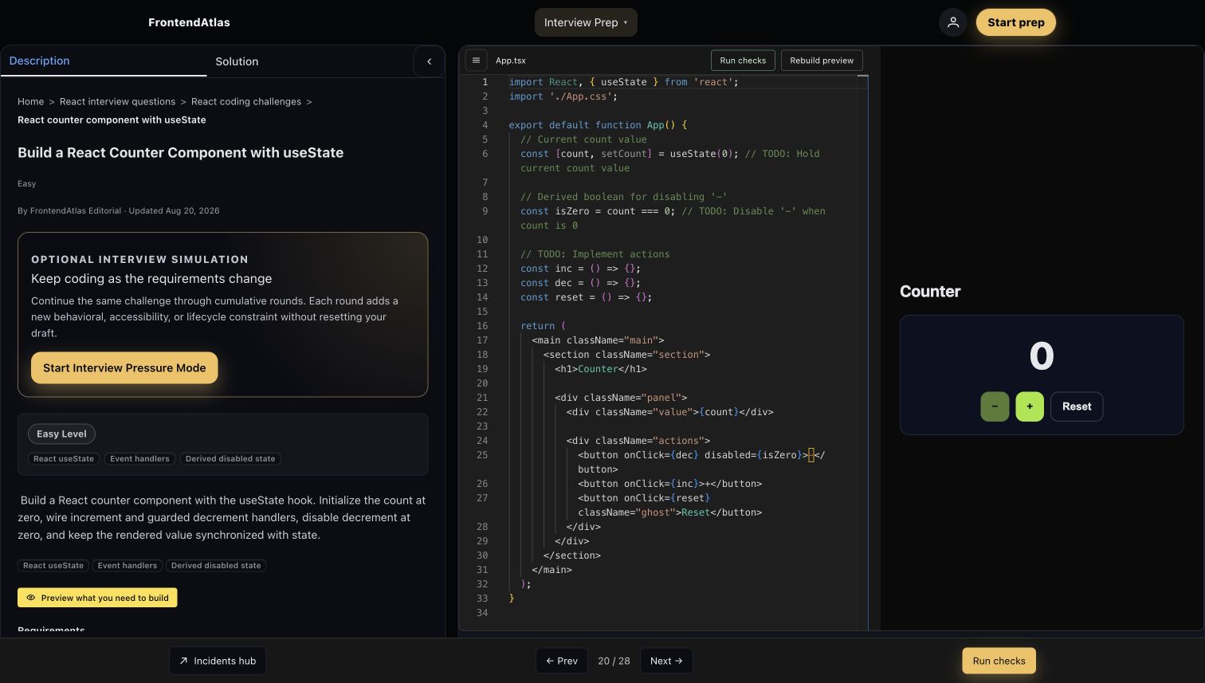Click line number 12 in the editor gutter
This screenshot has width=1205, height=683.
(482, 269)
